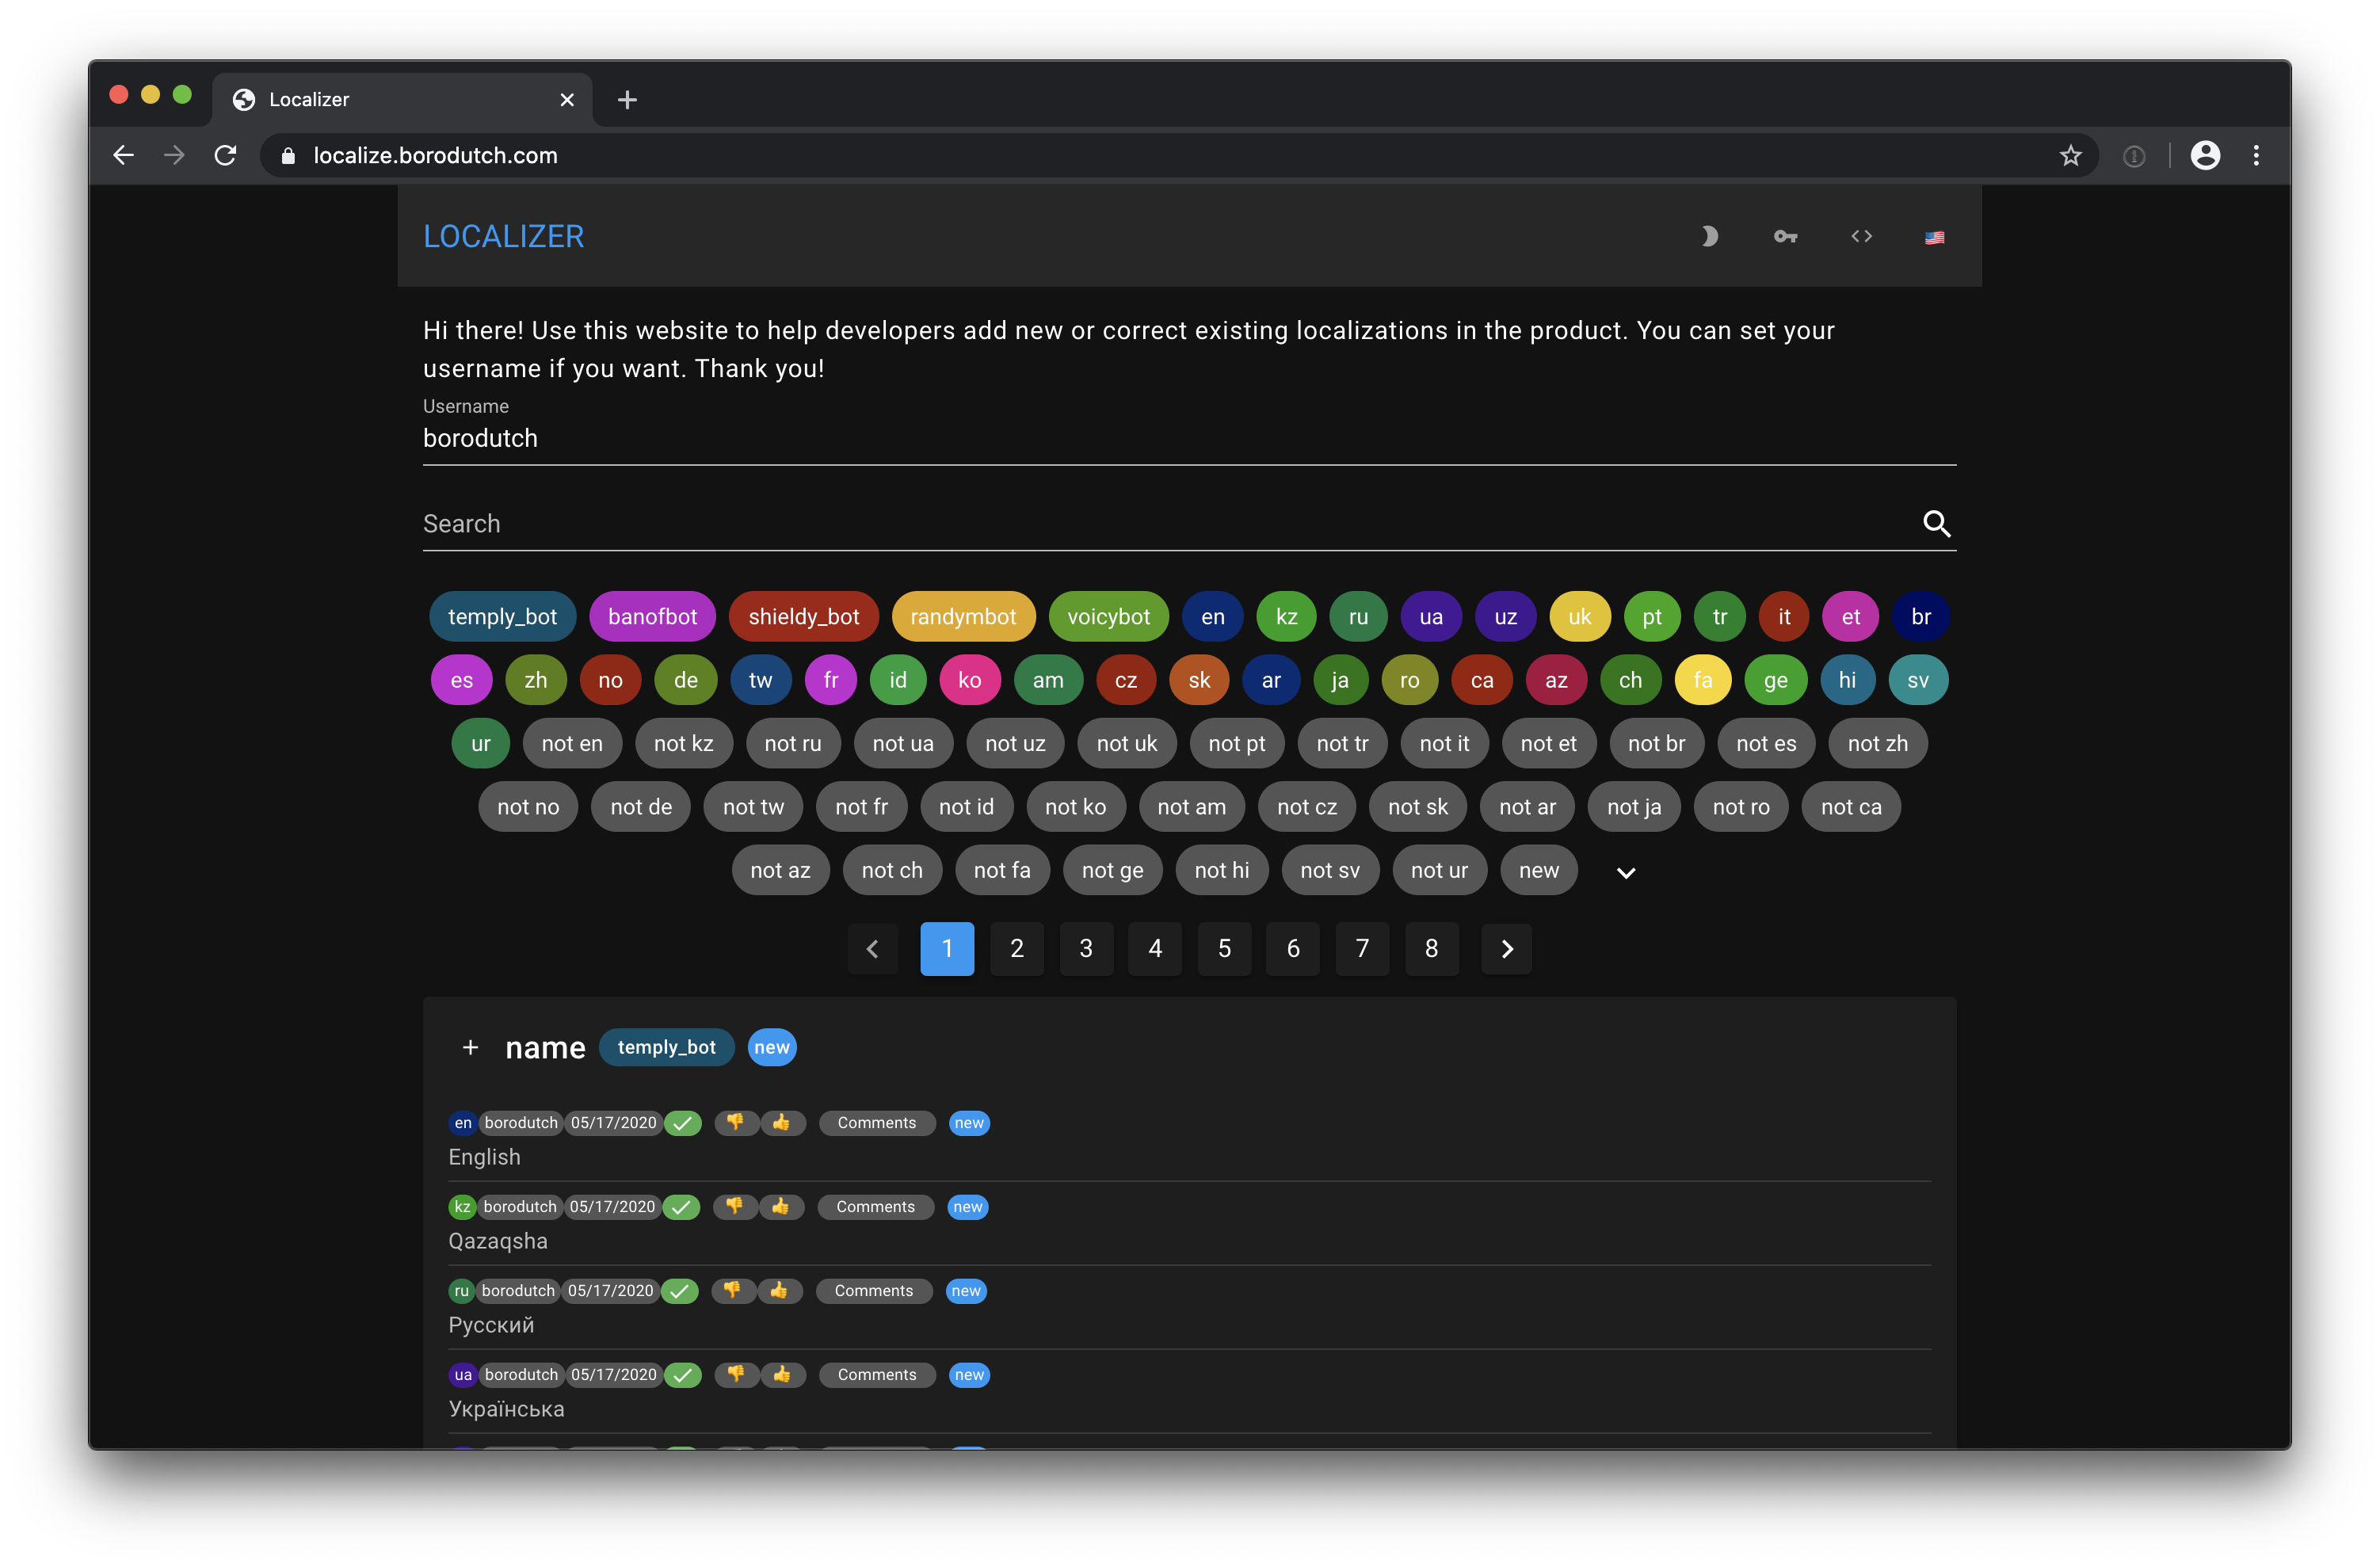This screenshot has height=1567, width=2380.
Task: Open the code brackets icon
Action: [x=1861, y=237]
